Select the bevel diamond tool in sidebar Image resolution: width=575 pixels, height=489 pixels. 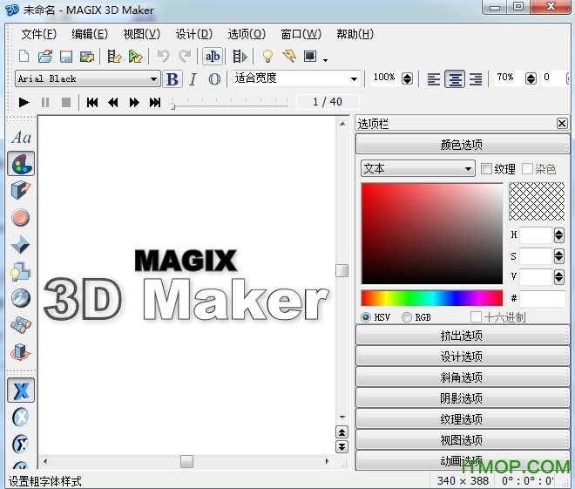pos(20,244)
